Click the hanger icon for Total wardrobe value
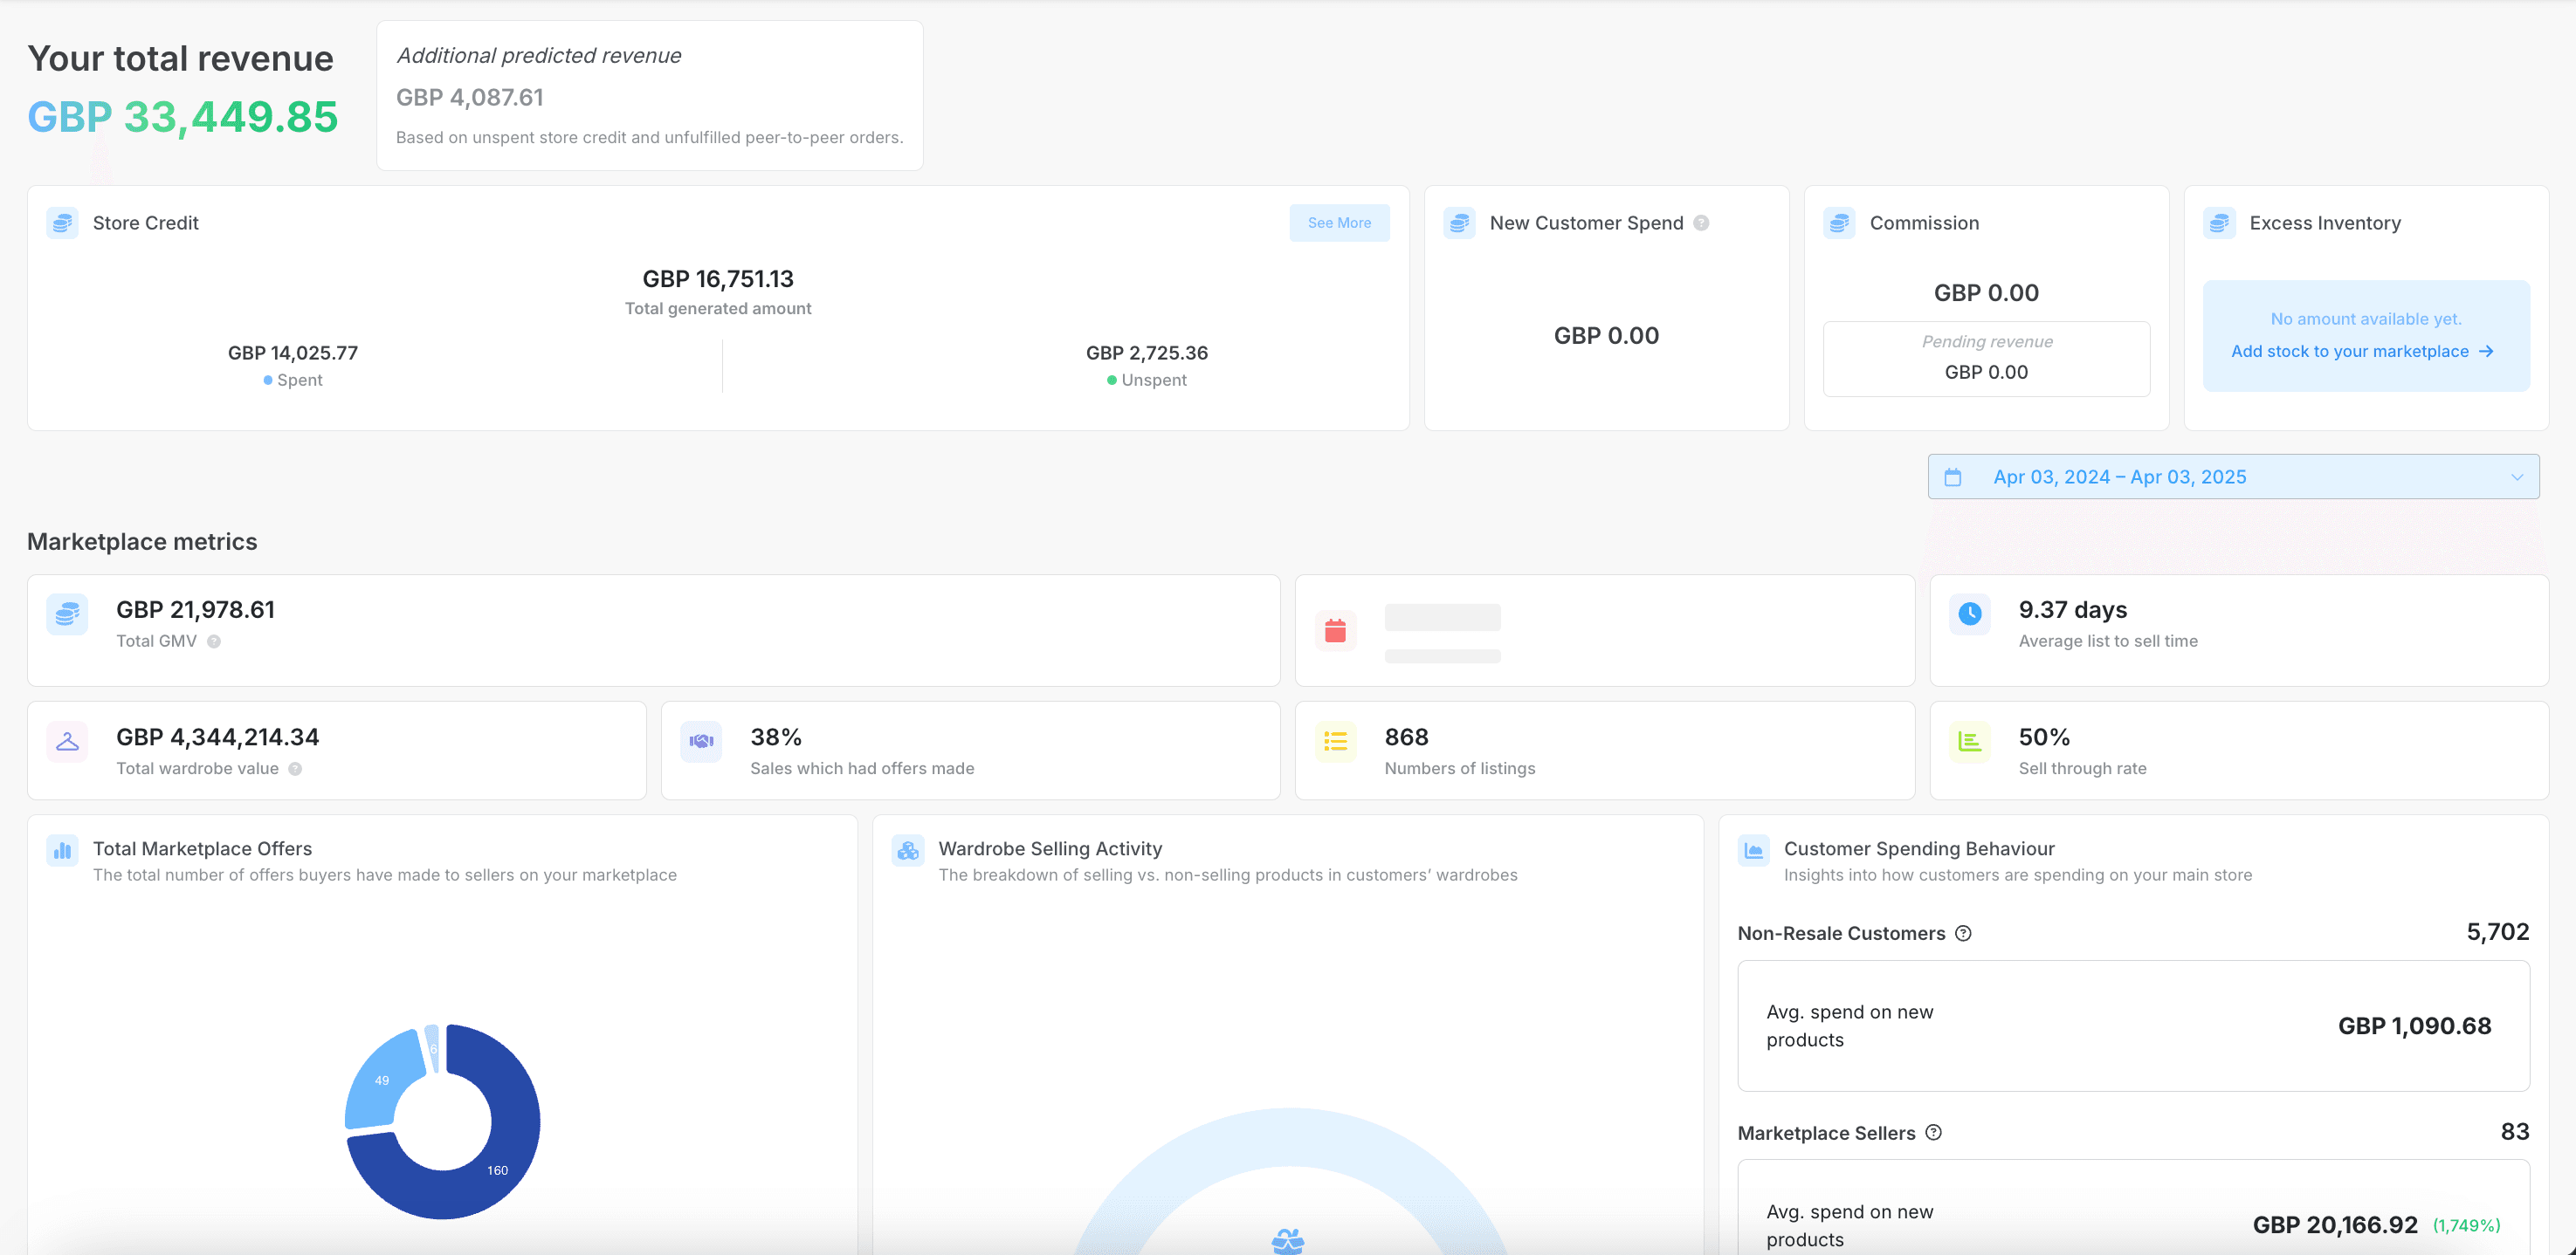The image size is (2576, 1255). pyautogui.click(x=66, y=742)
